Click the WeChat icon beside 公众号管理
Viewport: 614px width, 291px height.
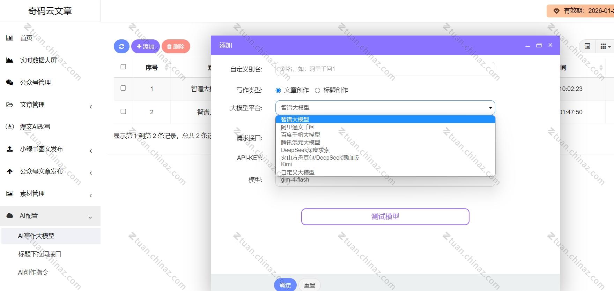pyautogui.click(x=10, y=83)
